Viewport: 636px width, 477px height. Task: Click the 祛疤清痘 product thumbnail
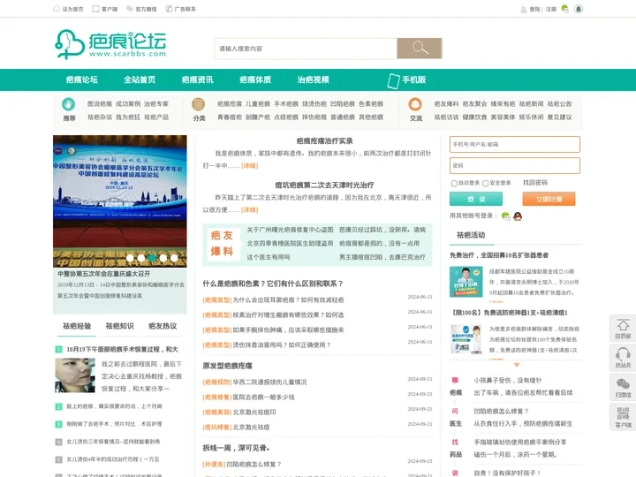[x=466, y=339]
